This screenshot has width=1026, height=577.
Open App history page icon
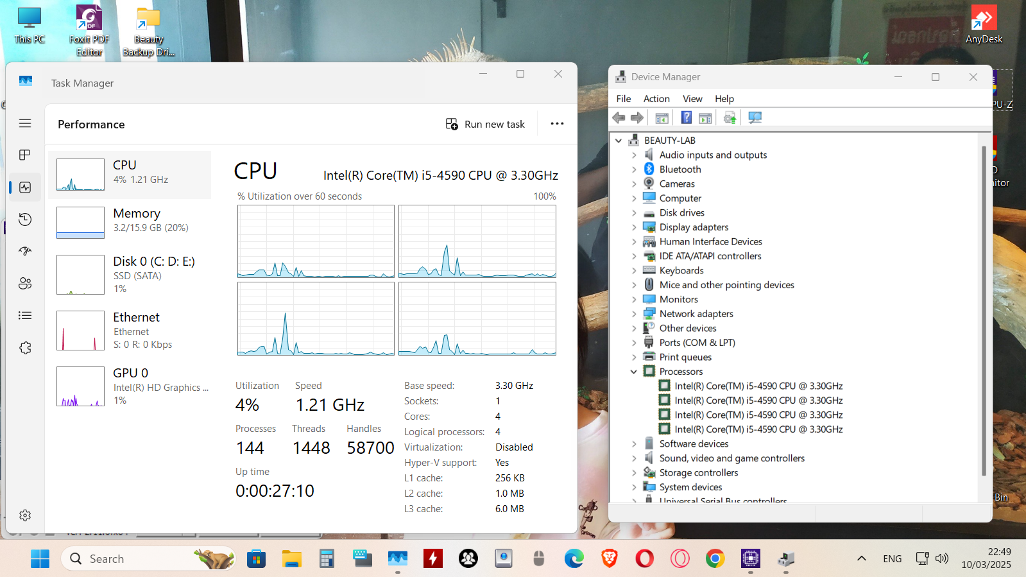pos(25,220)
